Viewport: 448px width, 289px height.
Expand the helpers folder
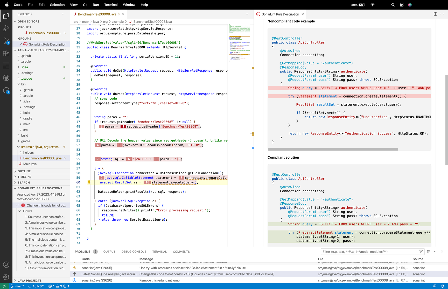click(28, 152)
